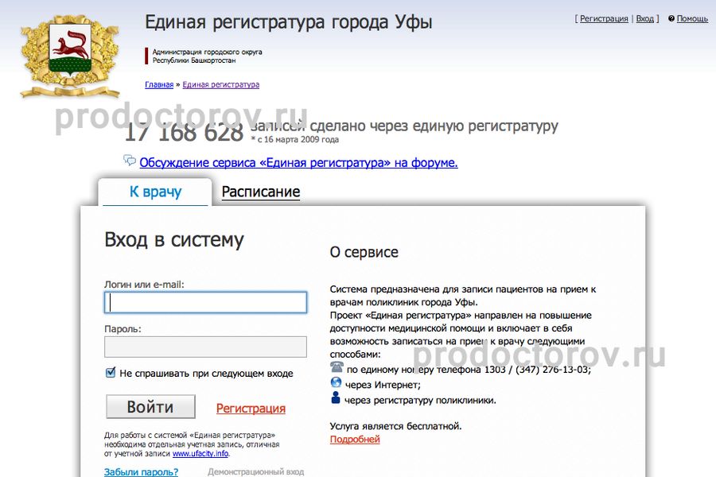Follow the 'Подробней' link

355,440
